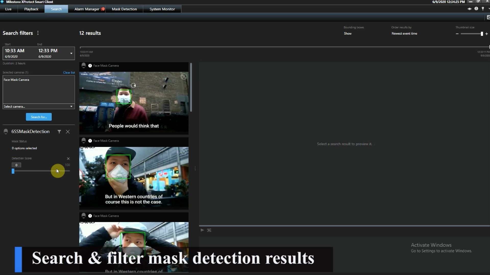Select the first Face Mask Camera result
Screen dimensions: 490x275
[x=134, y=98]
